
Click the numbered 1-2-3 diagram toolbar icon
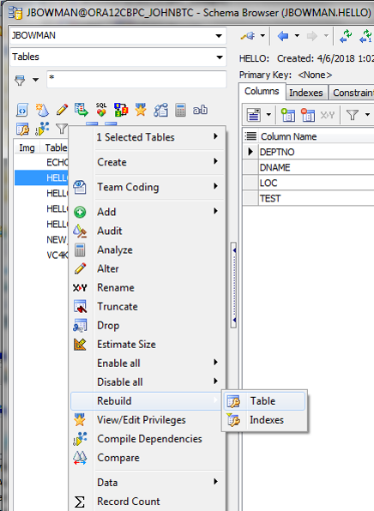(x=121, y=110)
